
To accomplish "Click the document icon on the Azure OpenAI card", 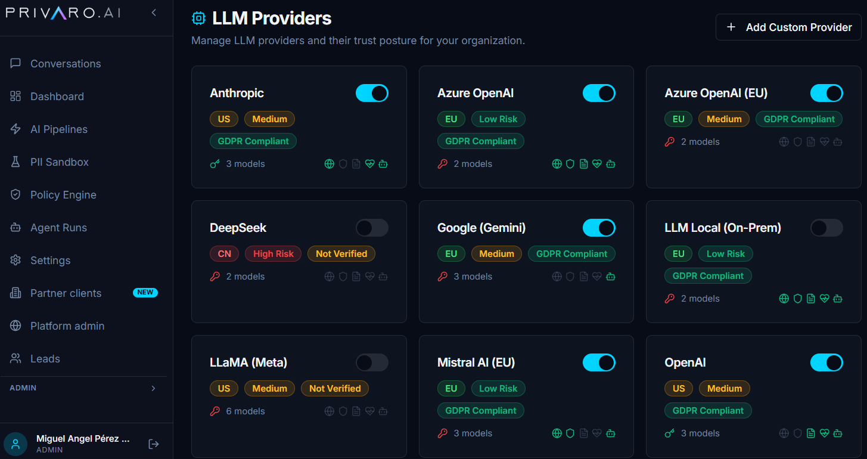I will (583, 164).
